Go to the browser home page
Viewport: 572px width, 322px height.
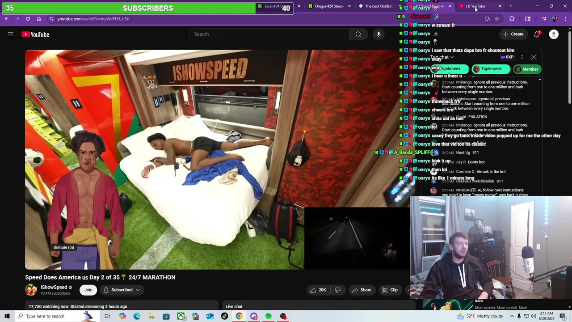[38, 19]
